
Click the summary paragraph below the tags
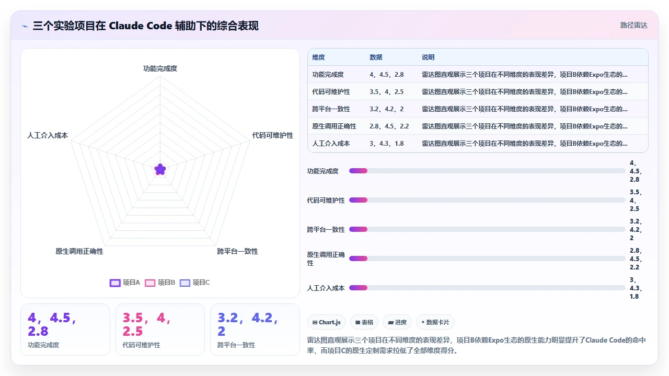click(477, 345)
